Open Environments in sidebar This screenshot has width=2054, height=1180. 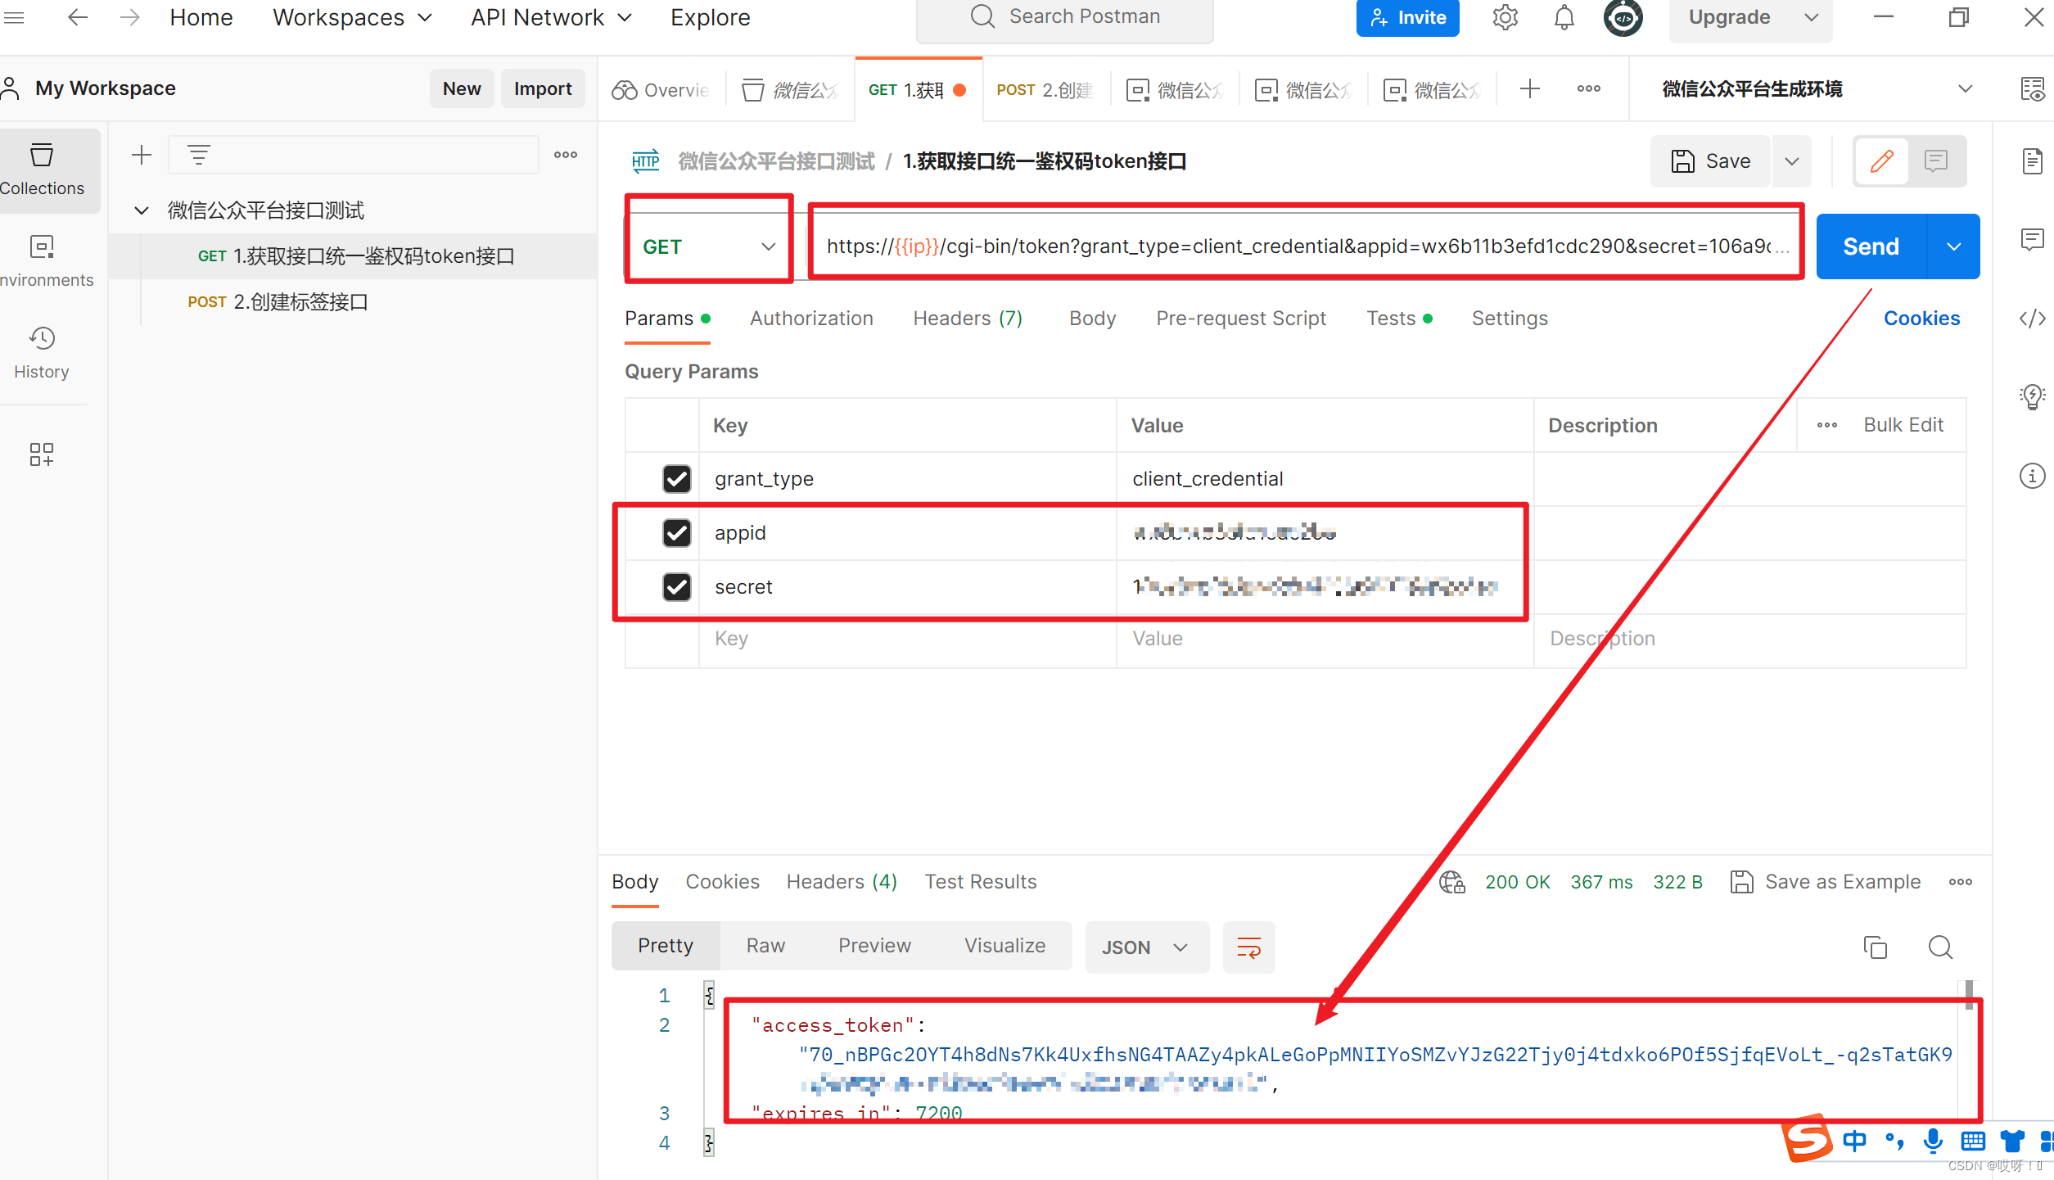point(43,261)
